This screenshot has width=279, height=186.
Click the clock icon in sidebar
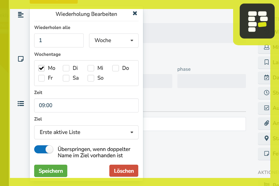pyautogui.click(x=267, y=93)
